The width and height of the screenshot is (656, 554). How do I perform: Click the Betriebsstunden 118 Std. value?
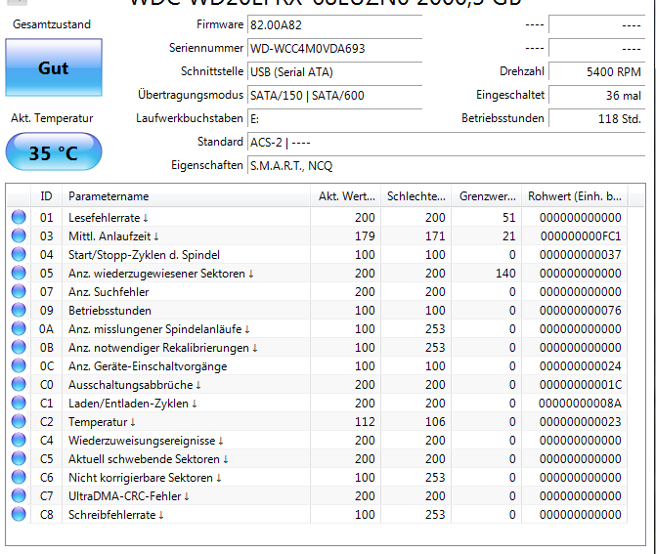(597, 119)
